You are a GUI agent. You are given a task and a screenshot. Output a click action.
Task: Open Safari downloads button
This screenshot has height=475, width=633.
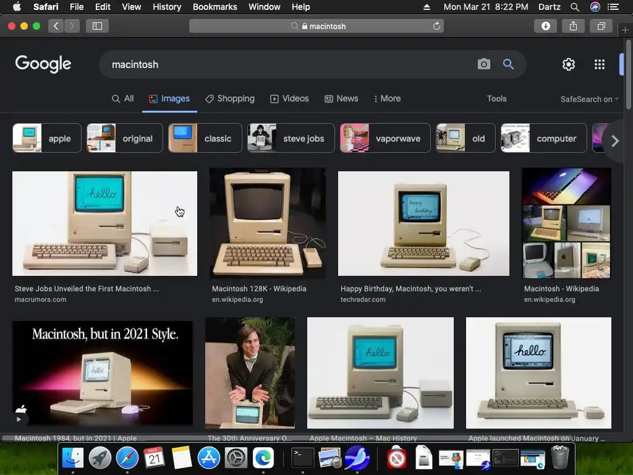point(545,26)
